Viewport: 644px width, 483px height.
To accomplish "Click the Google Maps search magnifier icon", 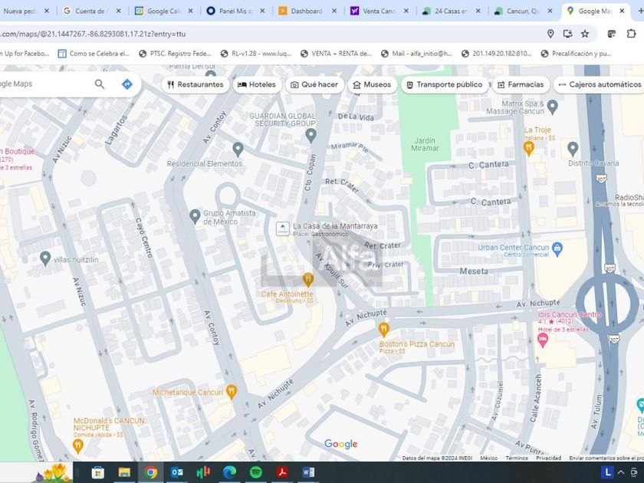I will tap(100, 84).
